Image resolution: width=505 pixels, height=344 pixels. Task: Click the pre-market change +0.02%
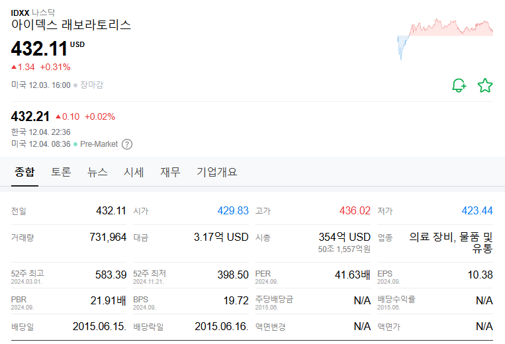(100, 116)
